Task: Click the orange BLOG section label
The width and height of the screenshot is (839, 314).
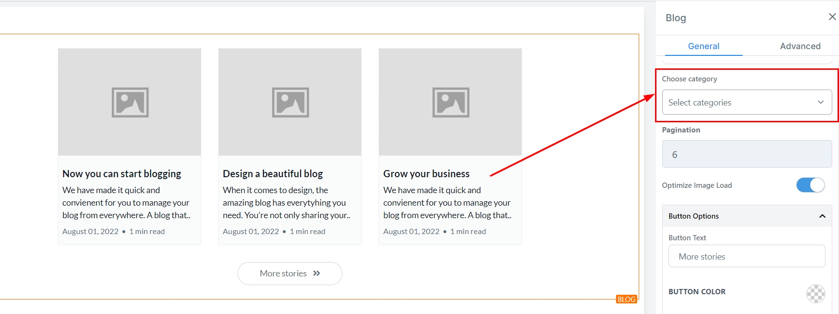Action: 626,299
